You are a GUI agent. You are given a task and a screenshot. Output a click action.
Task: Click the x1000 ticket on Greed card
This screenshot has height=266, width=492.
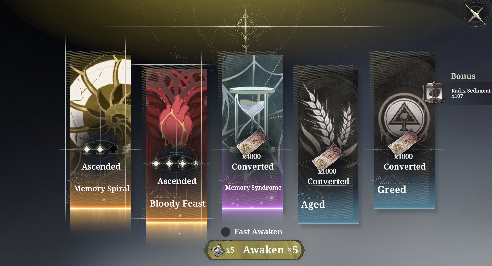click(x=404, y=141)
